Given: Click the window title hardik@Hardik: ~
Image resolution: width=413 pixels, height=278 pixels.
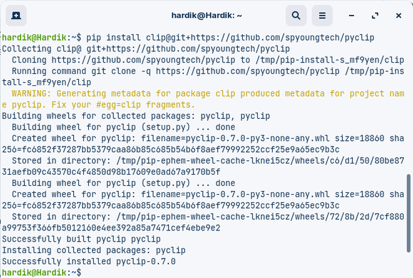Looking at the screenshot, I should coord(206,15).
